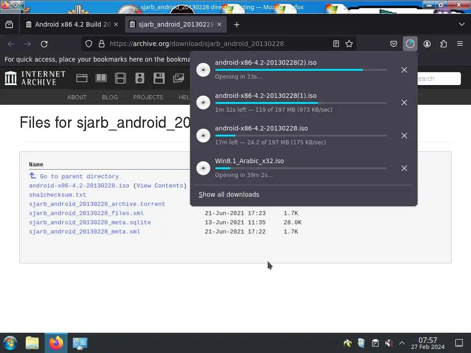Viewport: 471px width, 353px height.
Task: Click progress bar of android-x86-4.2-20130228(1).iso
Action: [301, 103]
